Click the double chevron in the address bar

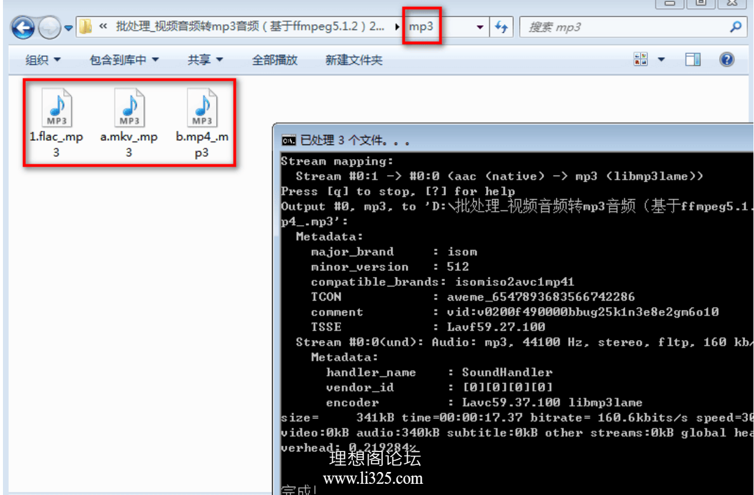[103, 27]
